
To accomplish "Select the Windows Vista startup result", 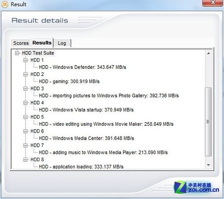I will click(x=86, y=110).
